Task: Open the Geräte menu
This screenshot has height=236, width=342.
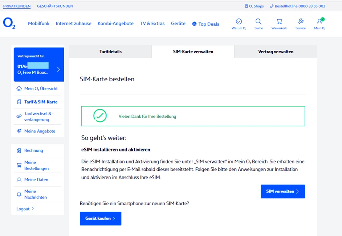Action: [x=178, y=23]
